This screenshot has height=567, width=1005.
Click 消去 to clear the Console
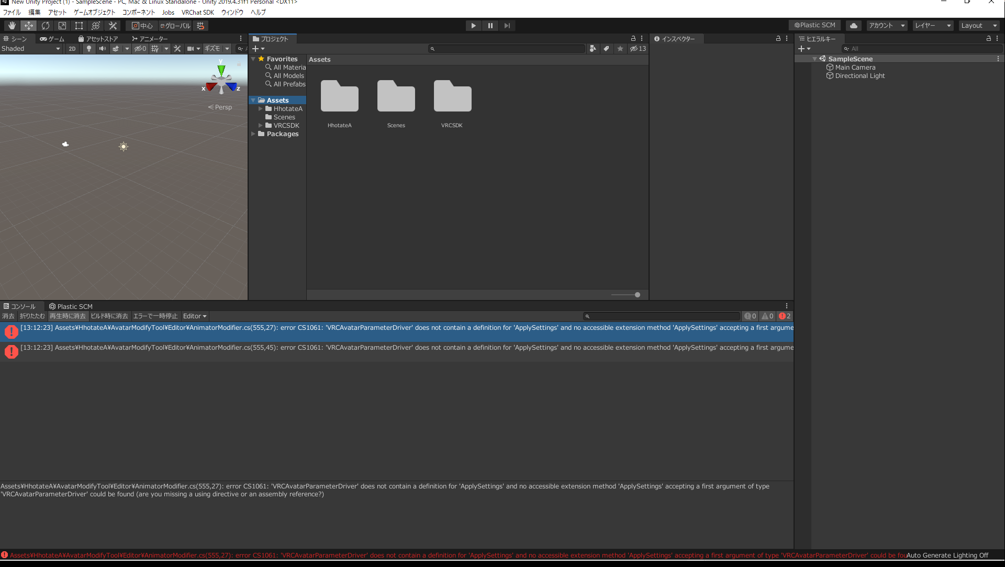(x=8, y=316)
